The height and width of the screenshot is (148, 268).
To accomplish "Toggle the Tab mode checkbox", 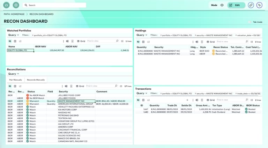I will [x=250, y=22].
